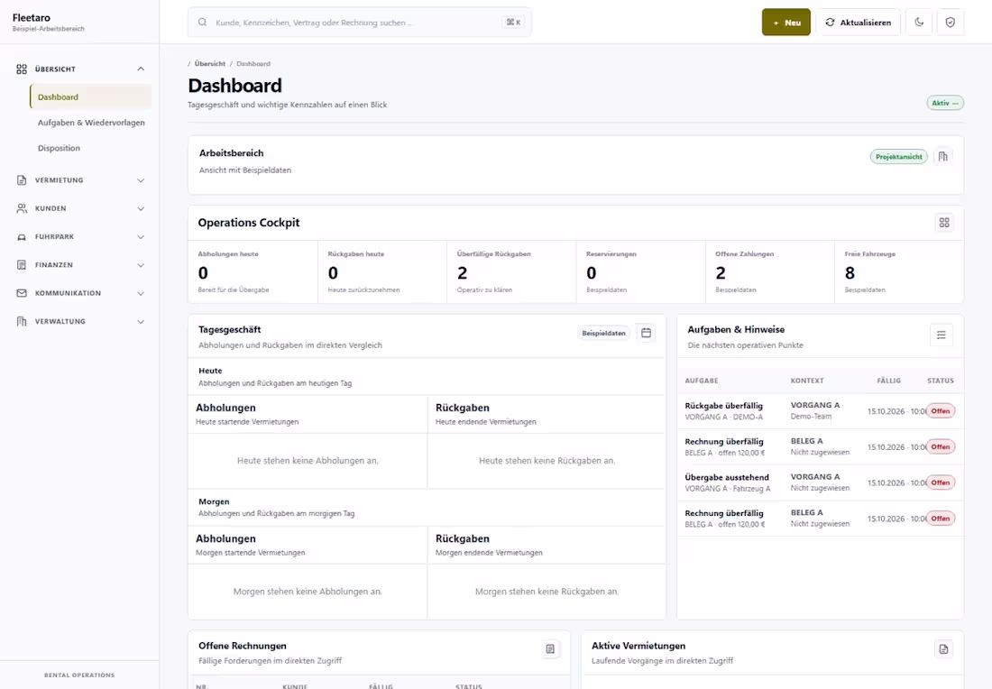Click the Aktualisieren button label

pos(866,23)
